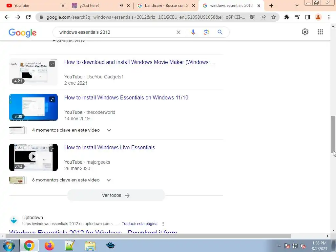Expand preview of Windows Movie Maker video

click(52, 64)
